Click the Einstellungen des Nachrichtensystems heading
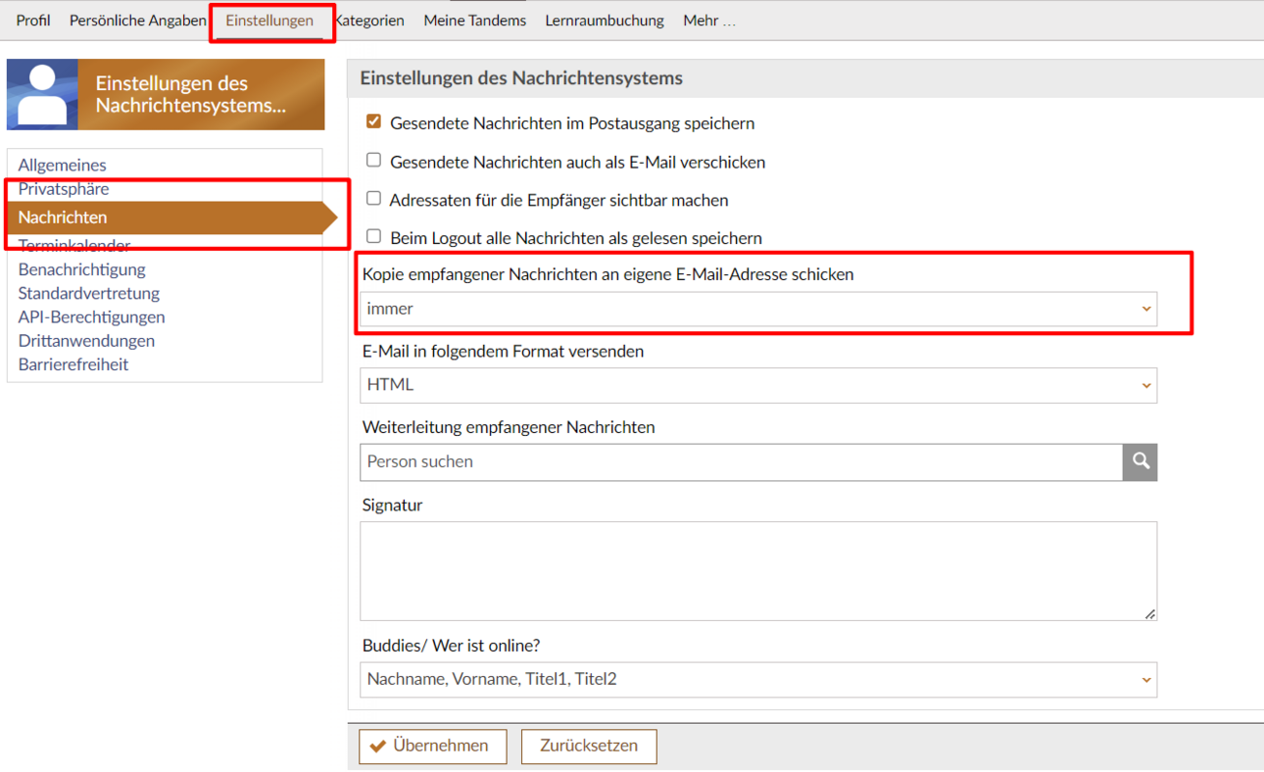This screenshot has width=1264, height=772. [x=521, y=77]
